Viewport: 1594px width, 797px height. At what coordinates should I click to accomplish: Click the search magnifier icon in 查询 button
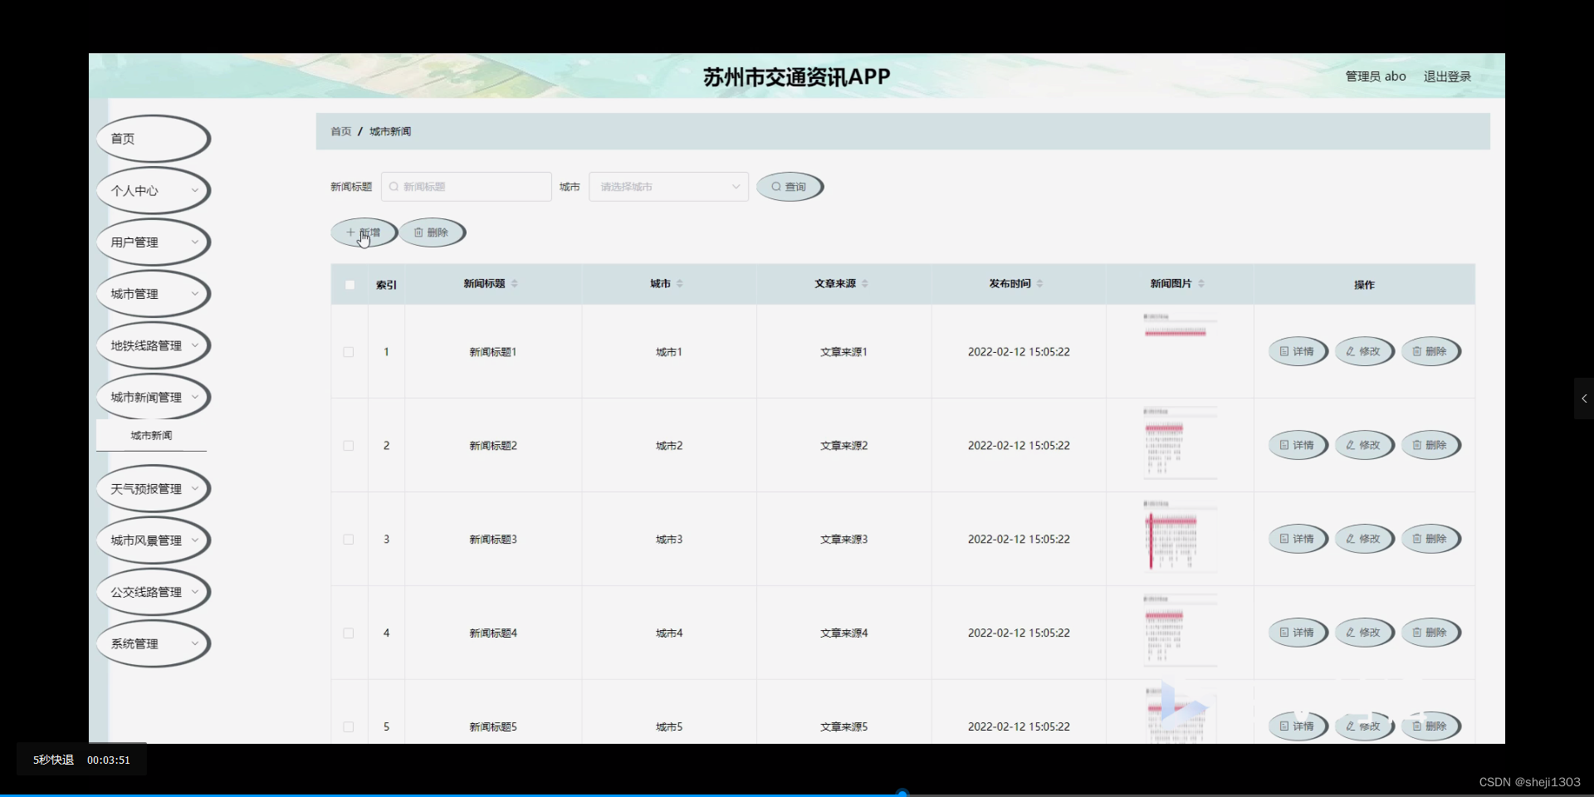(775, 186)
